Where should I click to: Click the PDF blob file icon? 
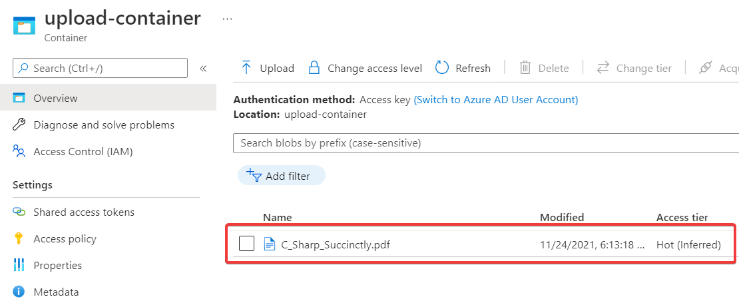click(x=270, y=244)
